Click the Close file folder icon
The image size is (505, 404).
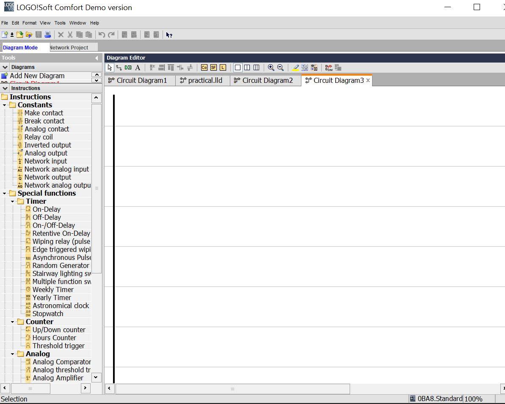coord(29,35)
